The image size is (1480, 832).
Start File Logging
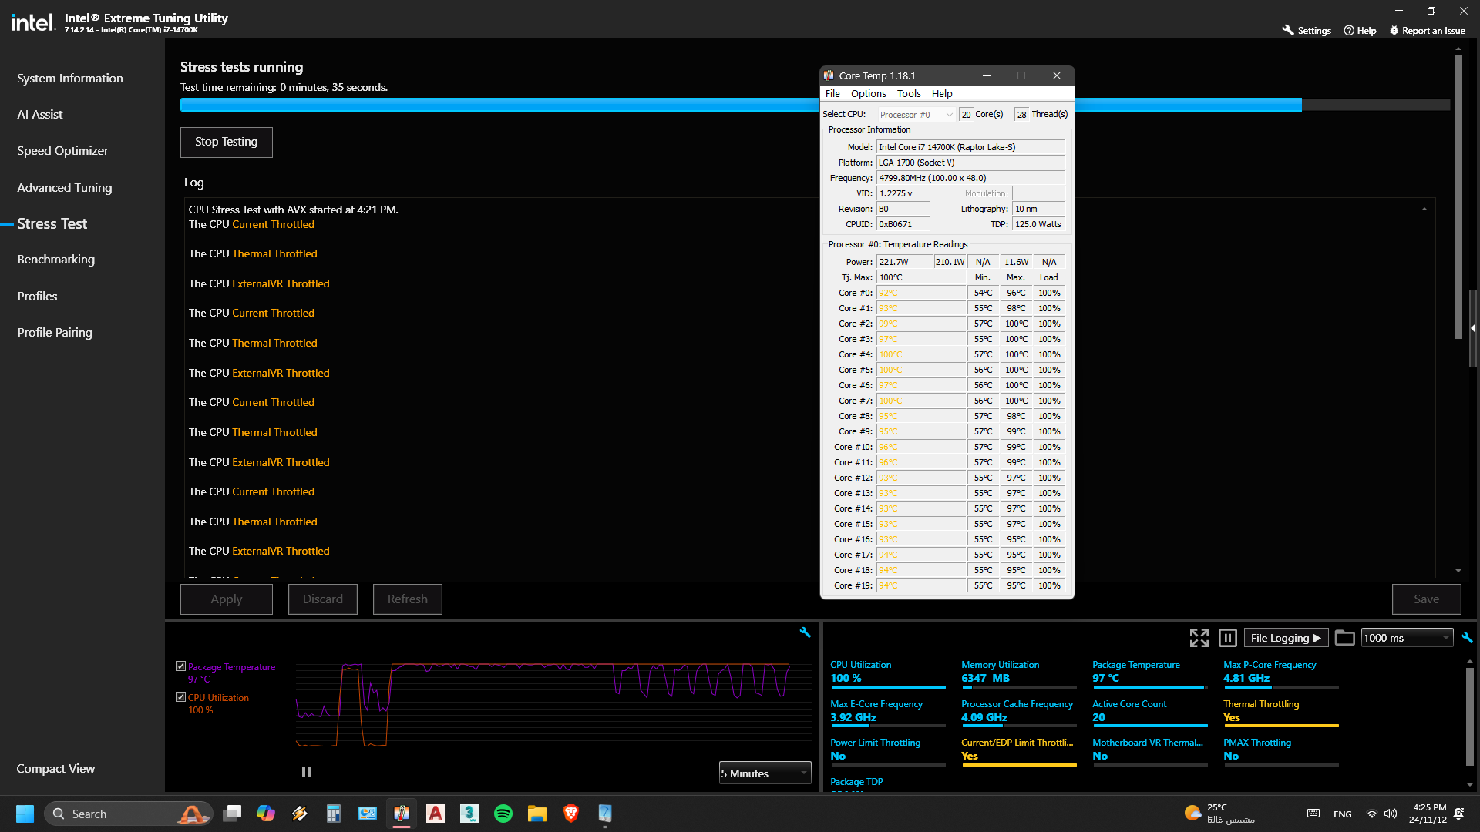(x=1286, y=638)
